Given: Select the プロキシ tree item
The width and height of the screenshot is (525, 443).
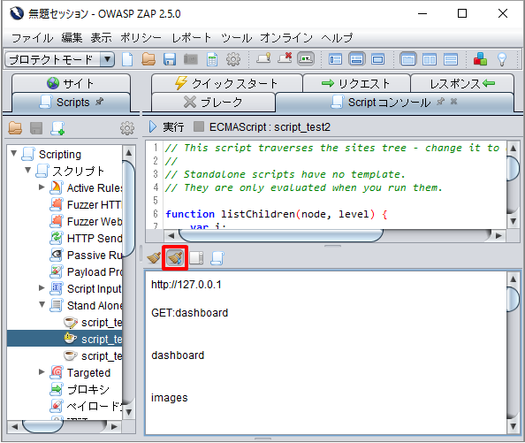Looking at the screenshot, I should click(80, 389).
